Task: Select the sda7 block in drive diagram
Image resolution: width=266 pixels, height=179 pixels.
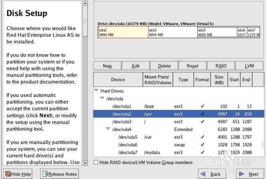Action: [253, 32]
